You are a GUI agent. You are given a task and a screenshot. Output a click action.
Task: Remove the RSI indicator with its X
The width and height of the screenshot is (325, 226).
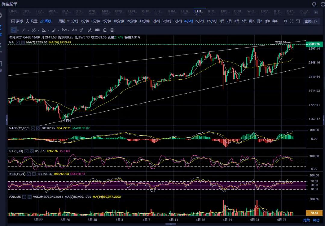coord(34,174)
